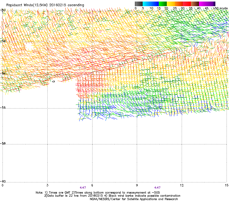Click the gray 0-5 knots legend segment
Viewport: 229px width, 201px height.
139,4
